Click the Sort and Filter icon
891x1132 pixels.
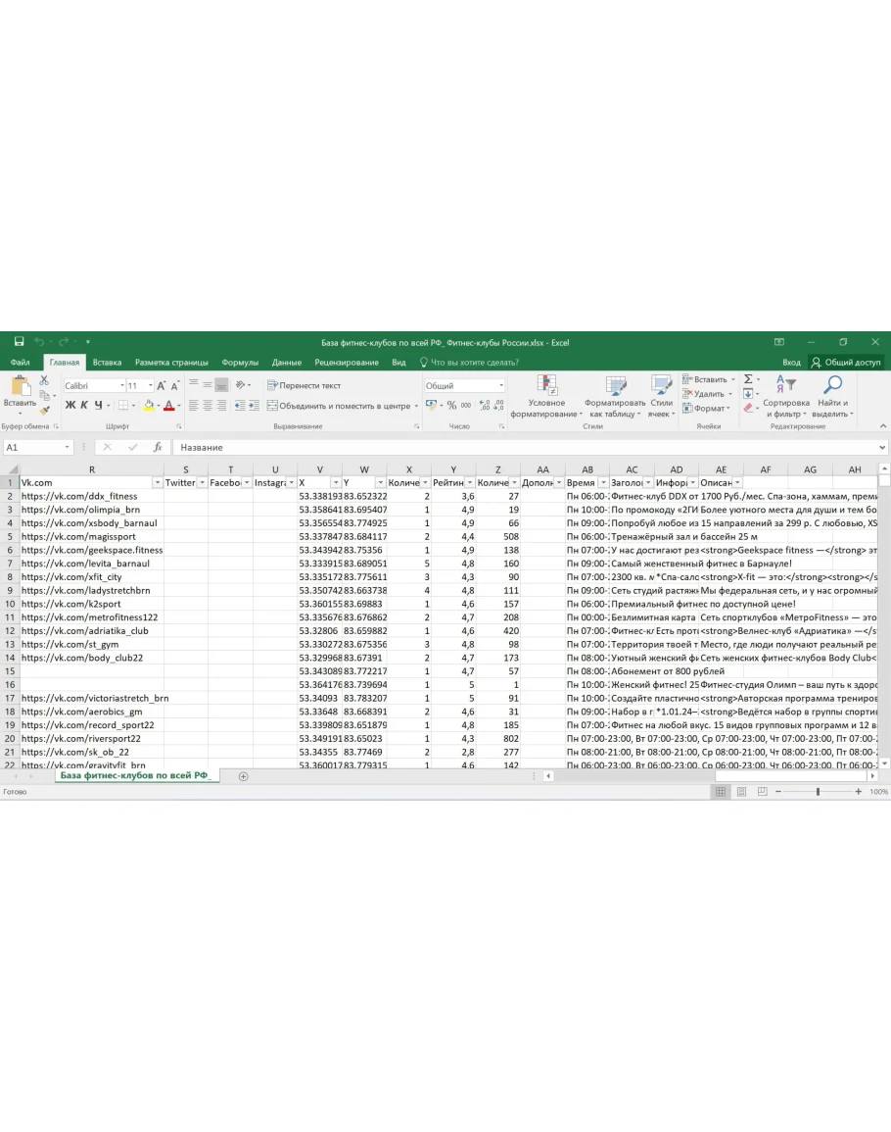click(785, 385)
